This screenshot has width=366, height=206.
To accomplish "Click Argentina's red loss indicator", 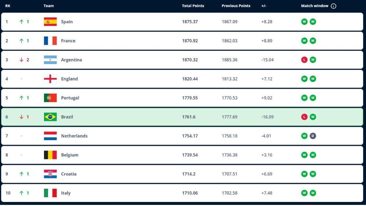I will click(x=304, y=60).
